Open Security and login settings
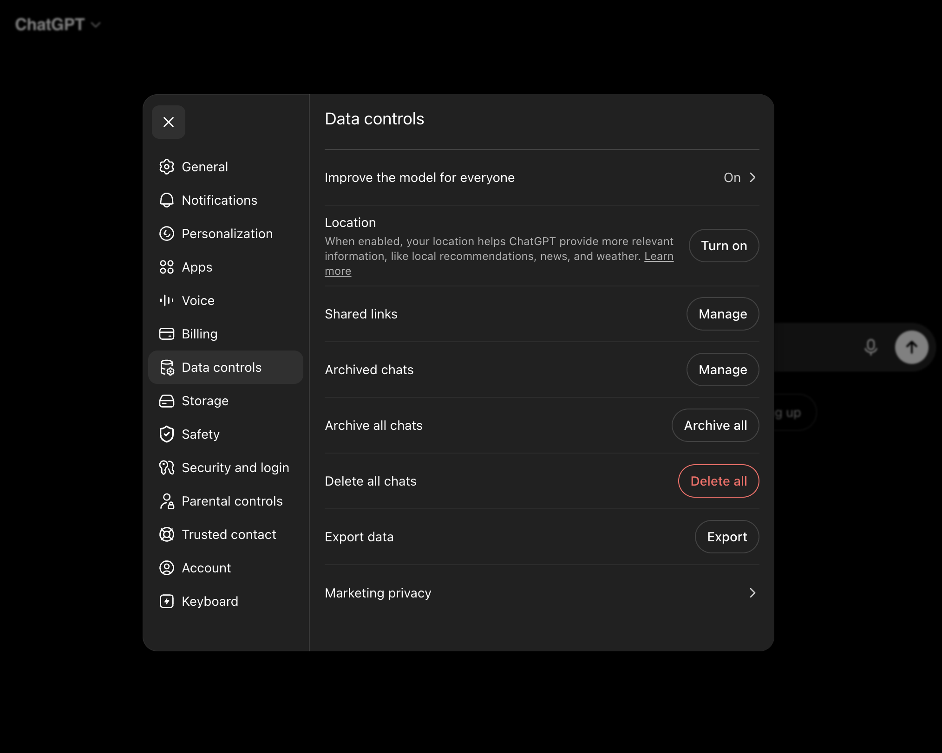 (x=226, y=467)
